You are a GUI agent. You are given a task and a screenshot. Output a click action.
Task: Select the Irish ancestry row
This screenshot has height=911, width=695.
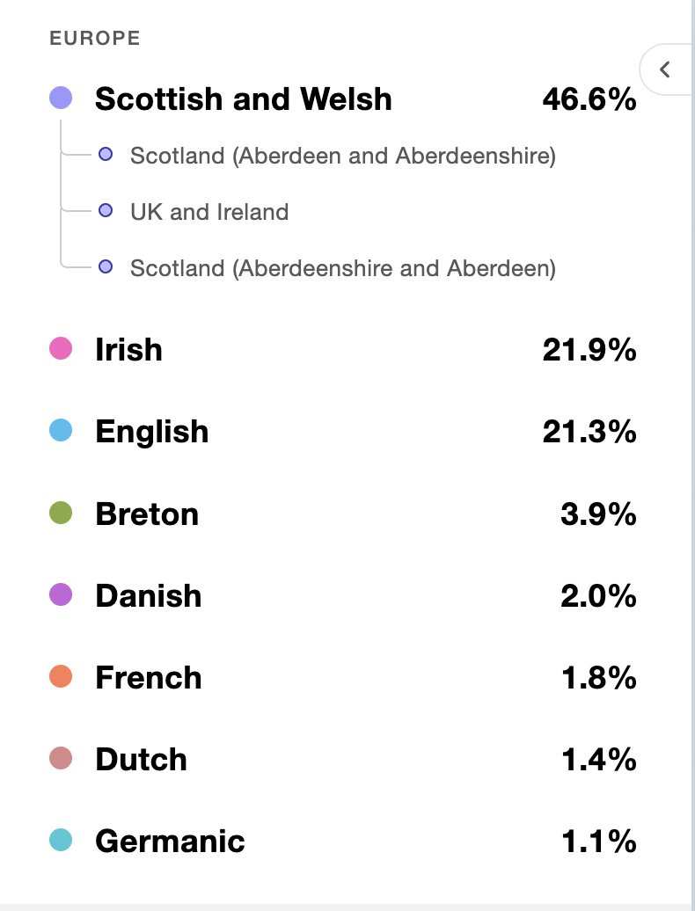(343, 349)
